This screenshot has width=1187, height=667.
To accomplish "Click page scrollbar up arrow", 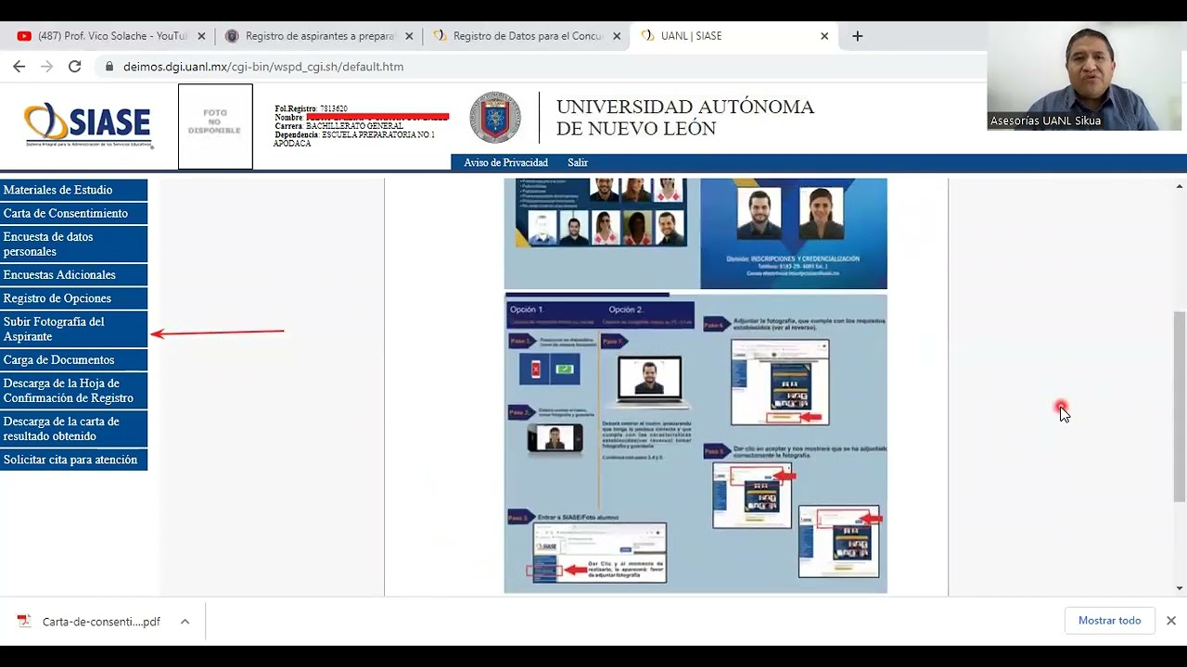I will [x=1180, y=186].
